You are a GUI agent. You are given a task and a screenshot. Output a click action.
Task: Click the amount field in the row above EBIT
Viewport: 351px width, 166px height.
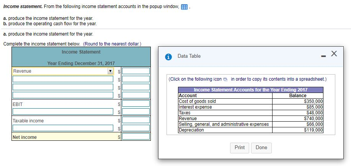tap(136, 95)
